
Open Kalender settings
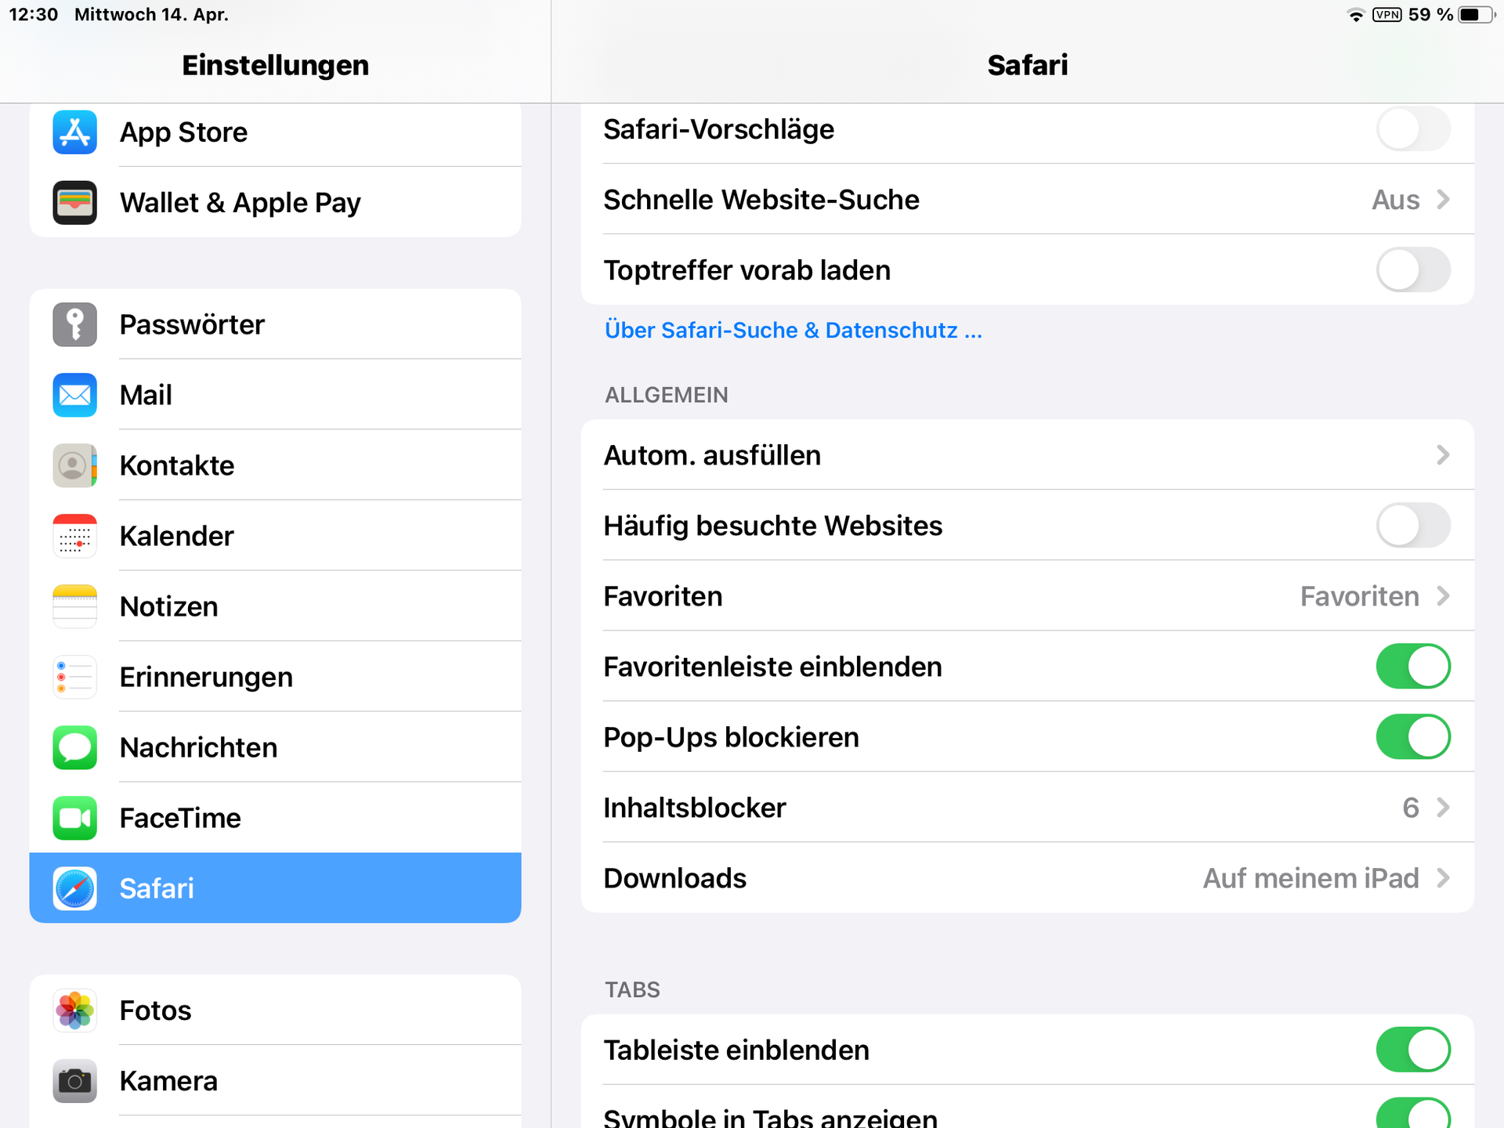(x=275, y=536)
